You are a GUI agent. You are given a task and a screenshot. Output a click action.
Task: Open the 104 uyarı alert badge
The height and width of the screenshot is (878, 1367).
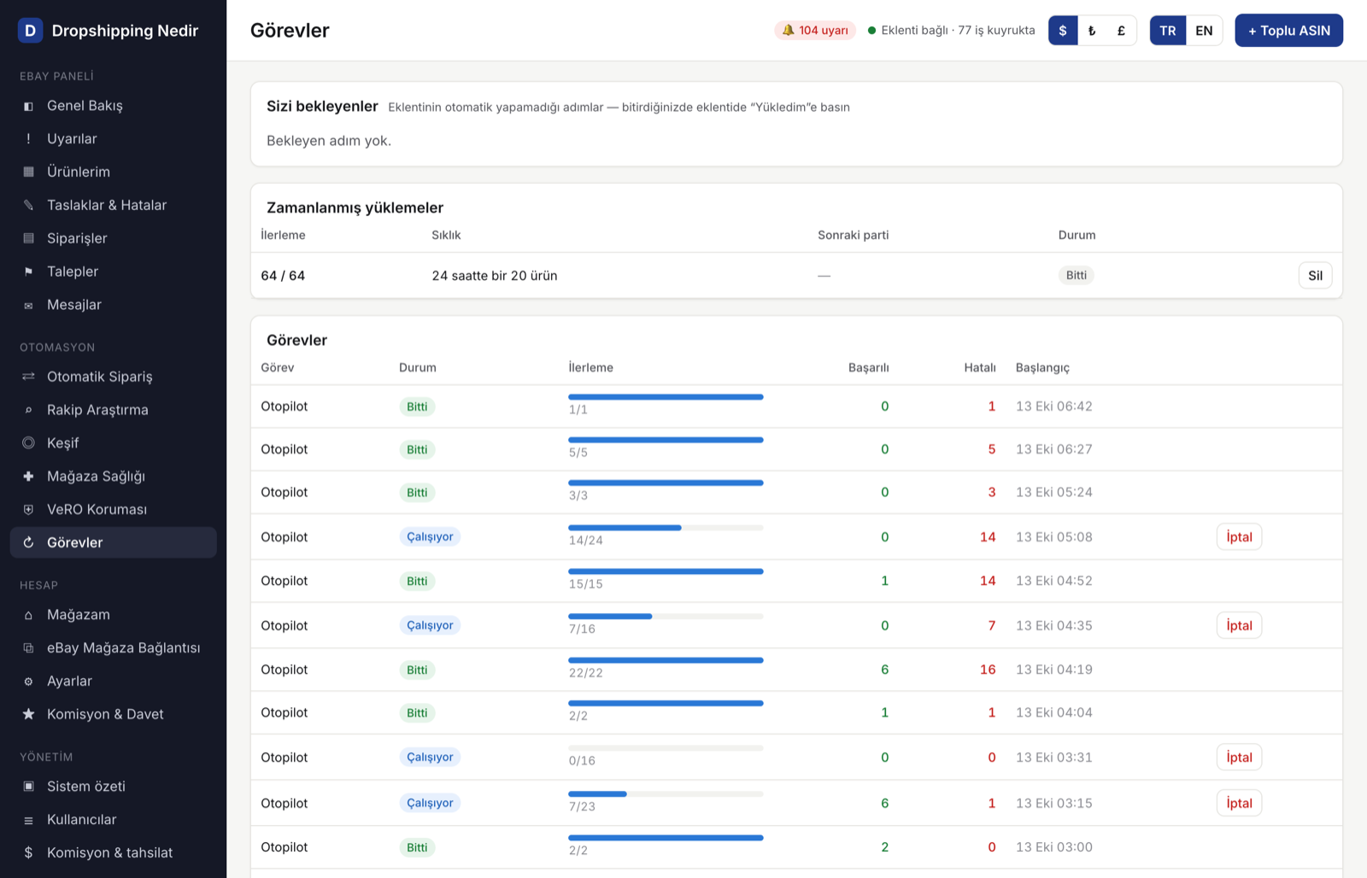point(815,31)
